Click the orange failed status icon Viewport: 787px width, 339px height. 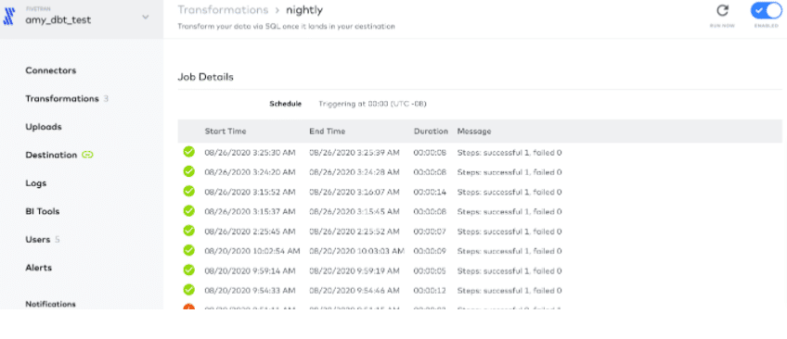click(188, 307)
